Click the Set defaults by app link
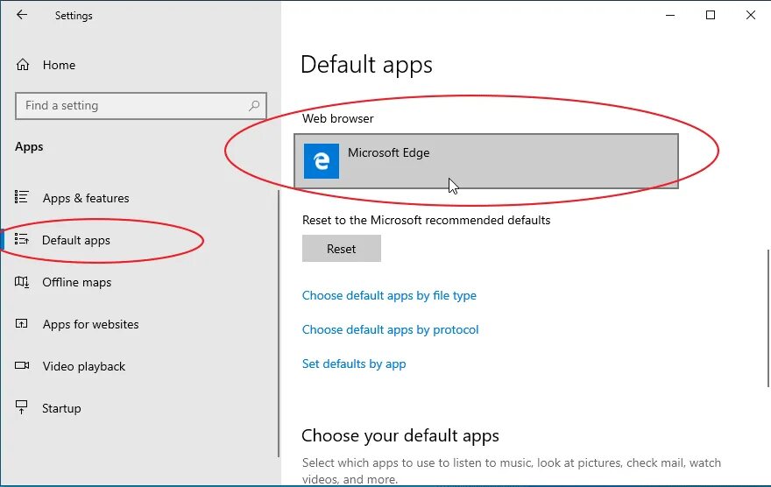The image size is (771, 487). (354, 363)
